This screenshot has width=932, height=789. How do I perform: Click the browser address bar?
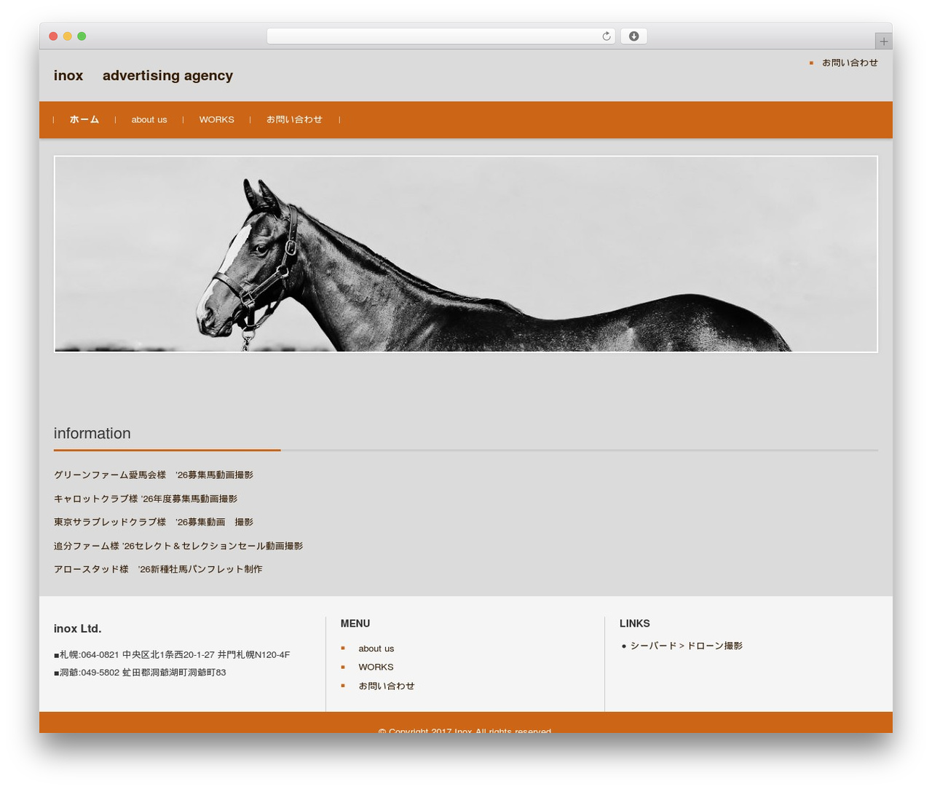[x=441, y=36]
